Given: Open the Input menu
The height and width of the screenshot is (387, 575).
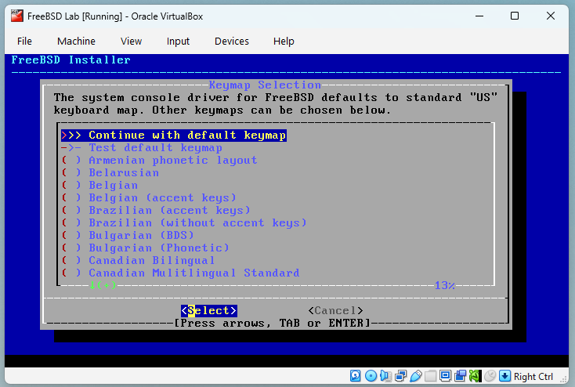Looking at the screenshot, I should pos(178,41).
